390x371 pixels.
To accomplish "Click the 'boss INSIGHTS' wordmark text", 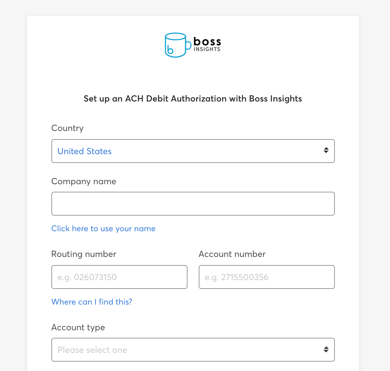I will click(207, 44).
